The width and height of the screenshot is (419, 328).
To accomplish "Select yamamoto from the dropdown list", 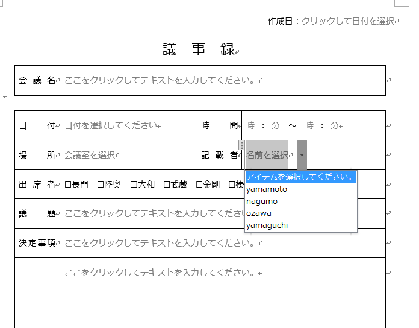I will coord(267,189).
